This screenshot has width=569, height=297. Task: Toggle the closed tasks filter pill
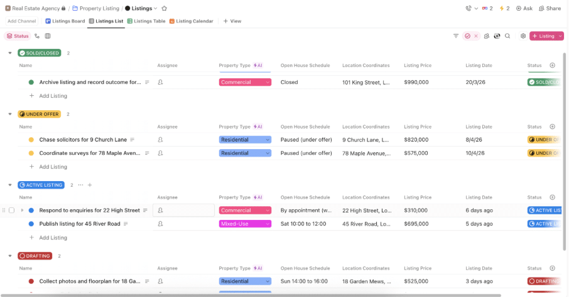[471, 36]
